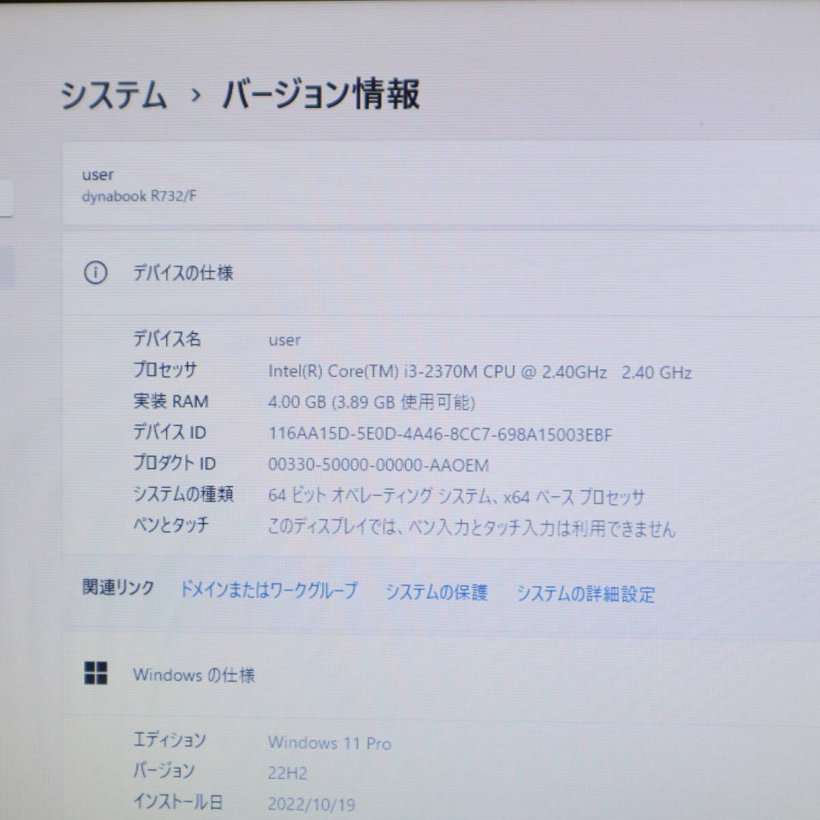Click the processor value Intel(R) Core(TM) i3-2370M

click(x=480, y=372)
